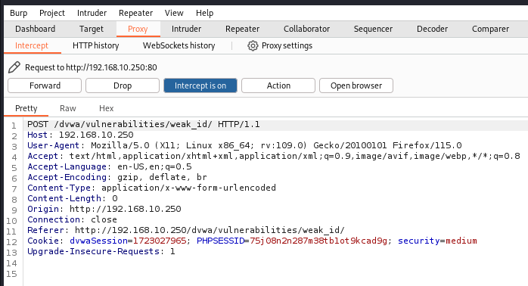Open the Sequencer tab
This screenshot has width=528, height=286.
(x=373, y=29)
